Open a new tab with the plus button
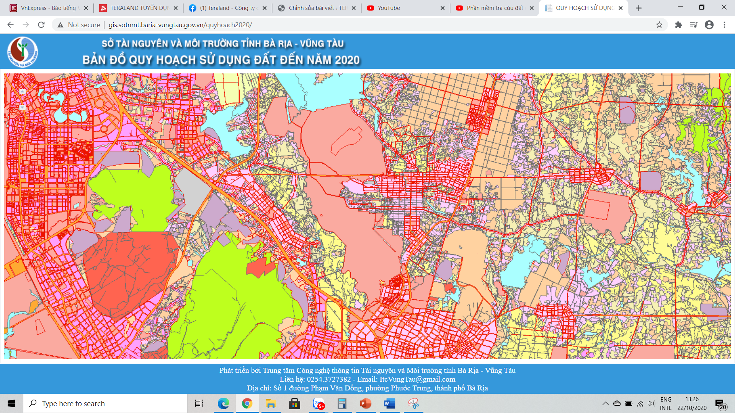This screenshot has height=413, width=735. 639,8
